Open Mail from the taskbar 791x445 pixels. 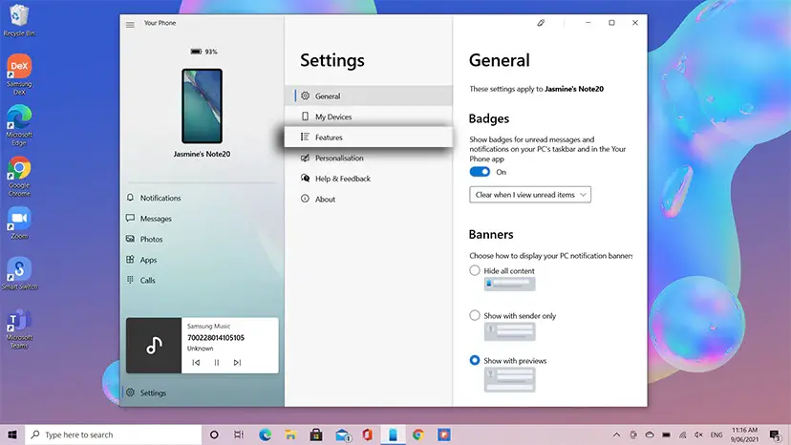click(x=343, y=434)
